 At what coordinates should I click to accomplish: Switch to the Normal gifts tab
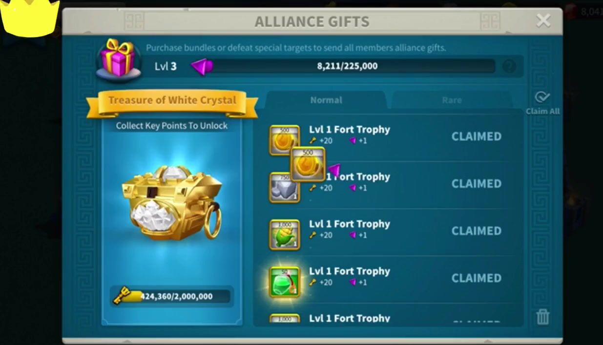[x=326, y=100]
